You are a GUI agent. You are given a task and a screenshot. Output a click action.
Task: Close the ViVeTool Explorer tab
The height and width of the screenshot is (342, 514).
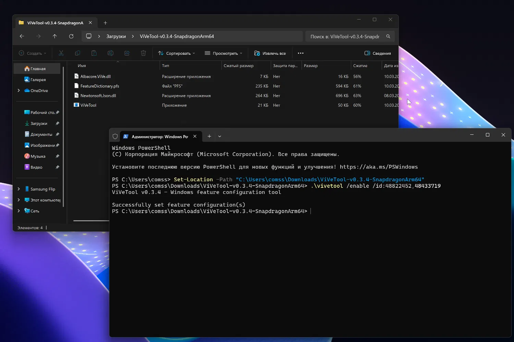90,23
